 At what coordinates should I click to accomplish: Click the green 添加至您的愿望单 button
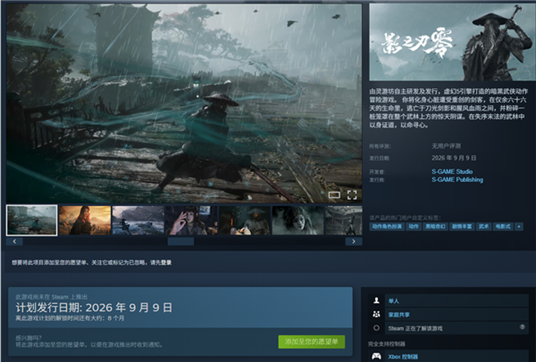[x=311, y=341]
